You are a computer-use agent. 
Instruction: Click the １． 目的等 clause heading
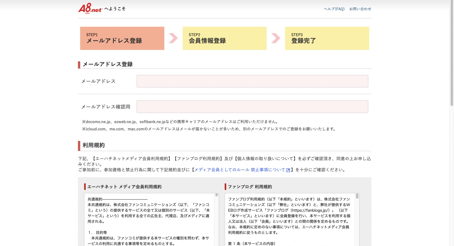coord(97,233)
